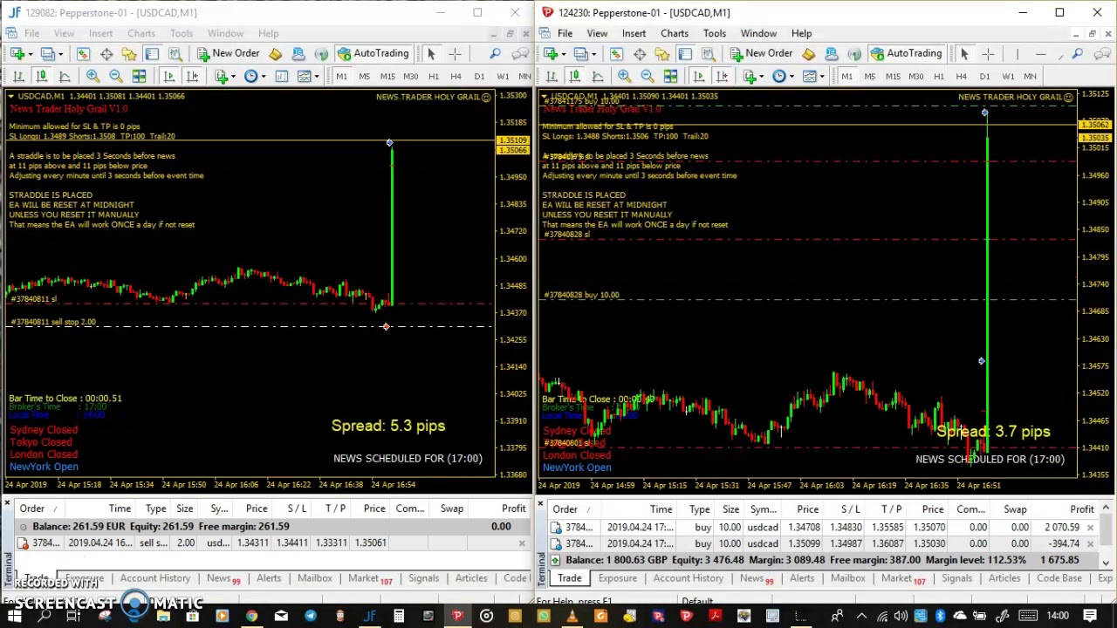Open Tools menu in left window

182,33
